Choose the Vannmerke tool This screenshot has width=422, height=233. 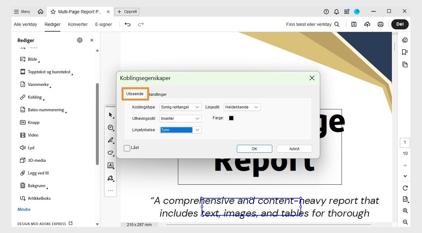[35, 84]
